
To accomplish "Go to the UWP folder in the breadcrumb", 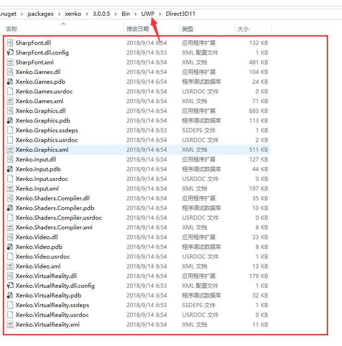I will click(x=148, y=14).
